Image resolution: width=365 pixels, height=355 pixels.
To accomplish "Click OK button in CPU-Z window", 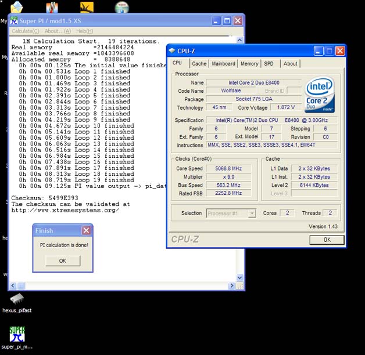I will pyautogui.click(x=327, y=240).
